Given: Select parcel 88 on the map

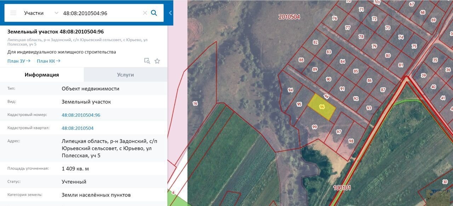Looking at the screenshot, I should point(301,60).
